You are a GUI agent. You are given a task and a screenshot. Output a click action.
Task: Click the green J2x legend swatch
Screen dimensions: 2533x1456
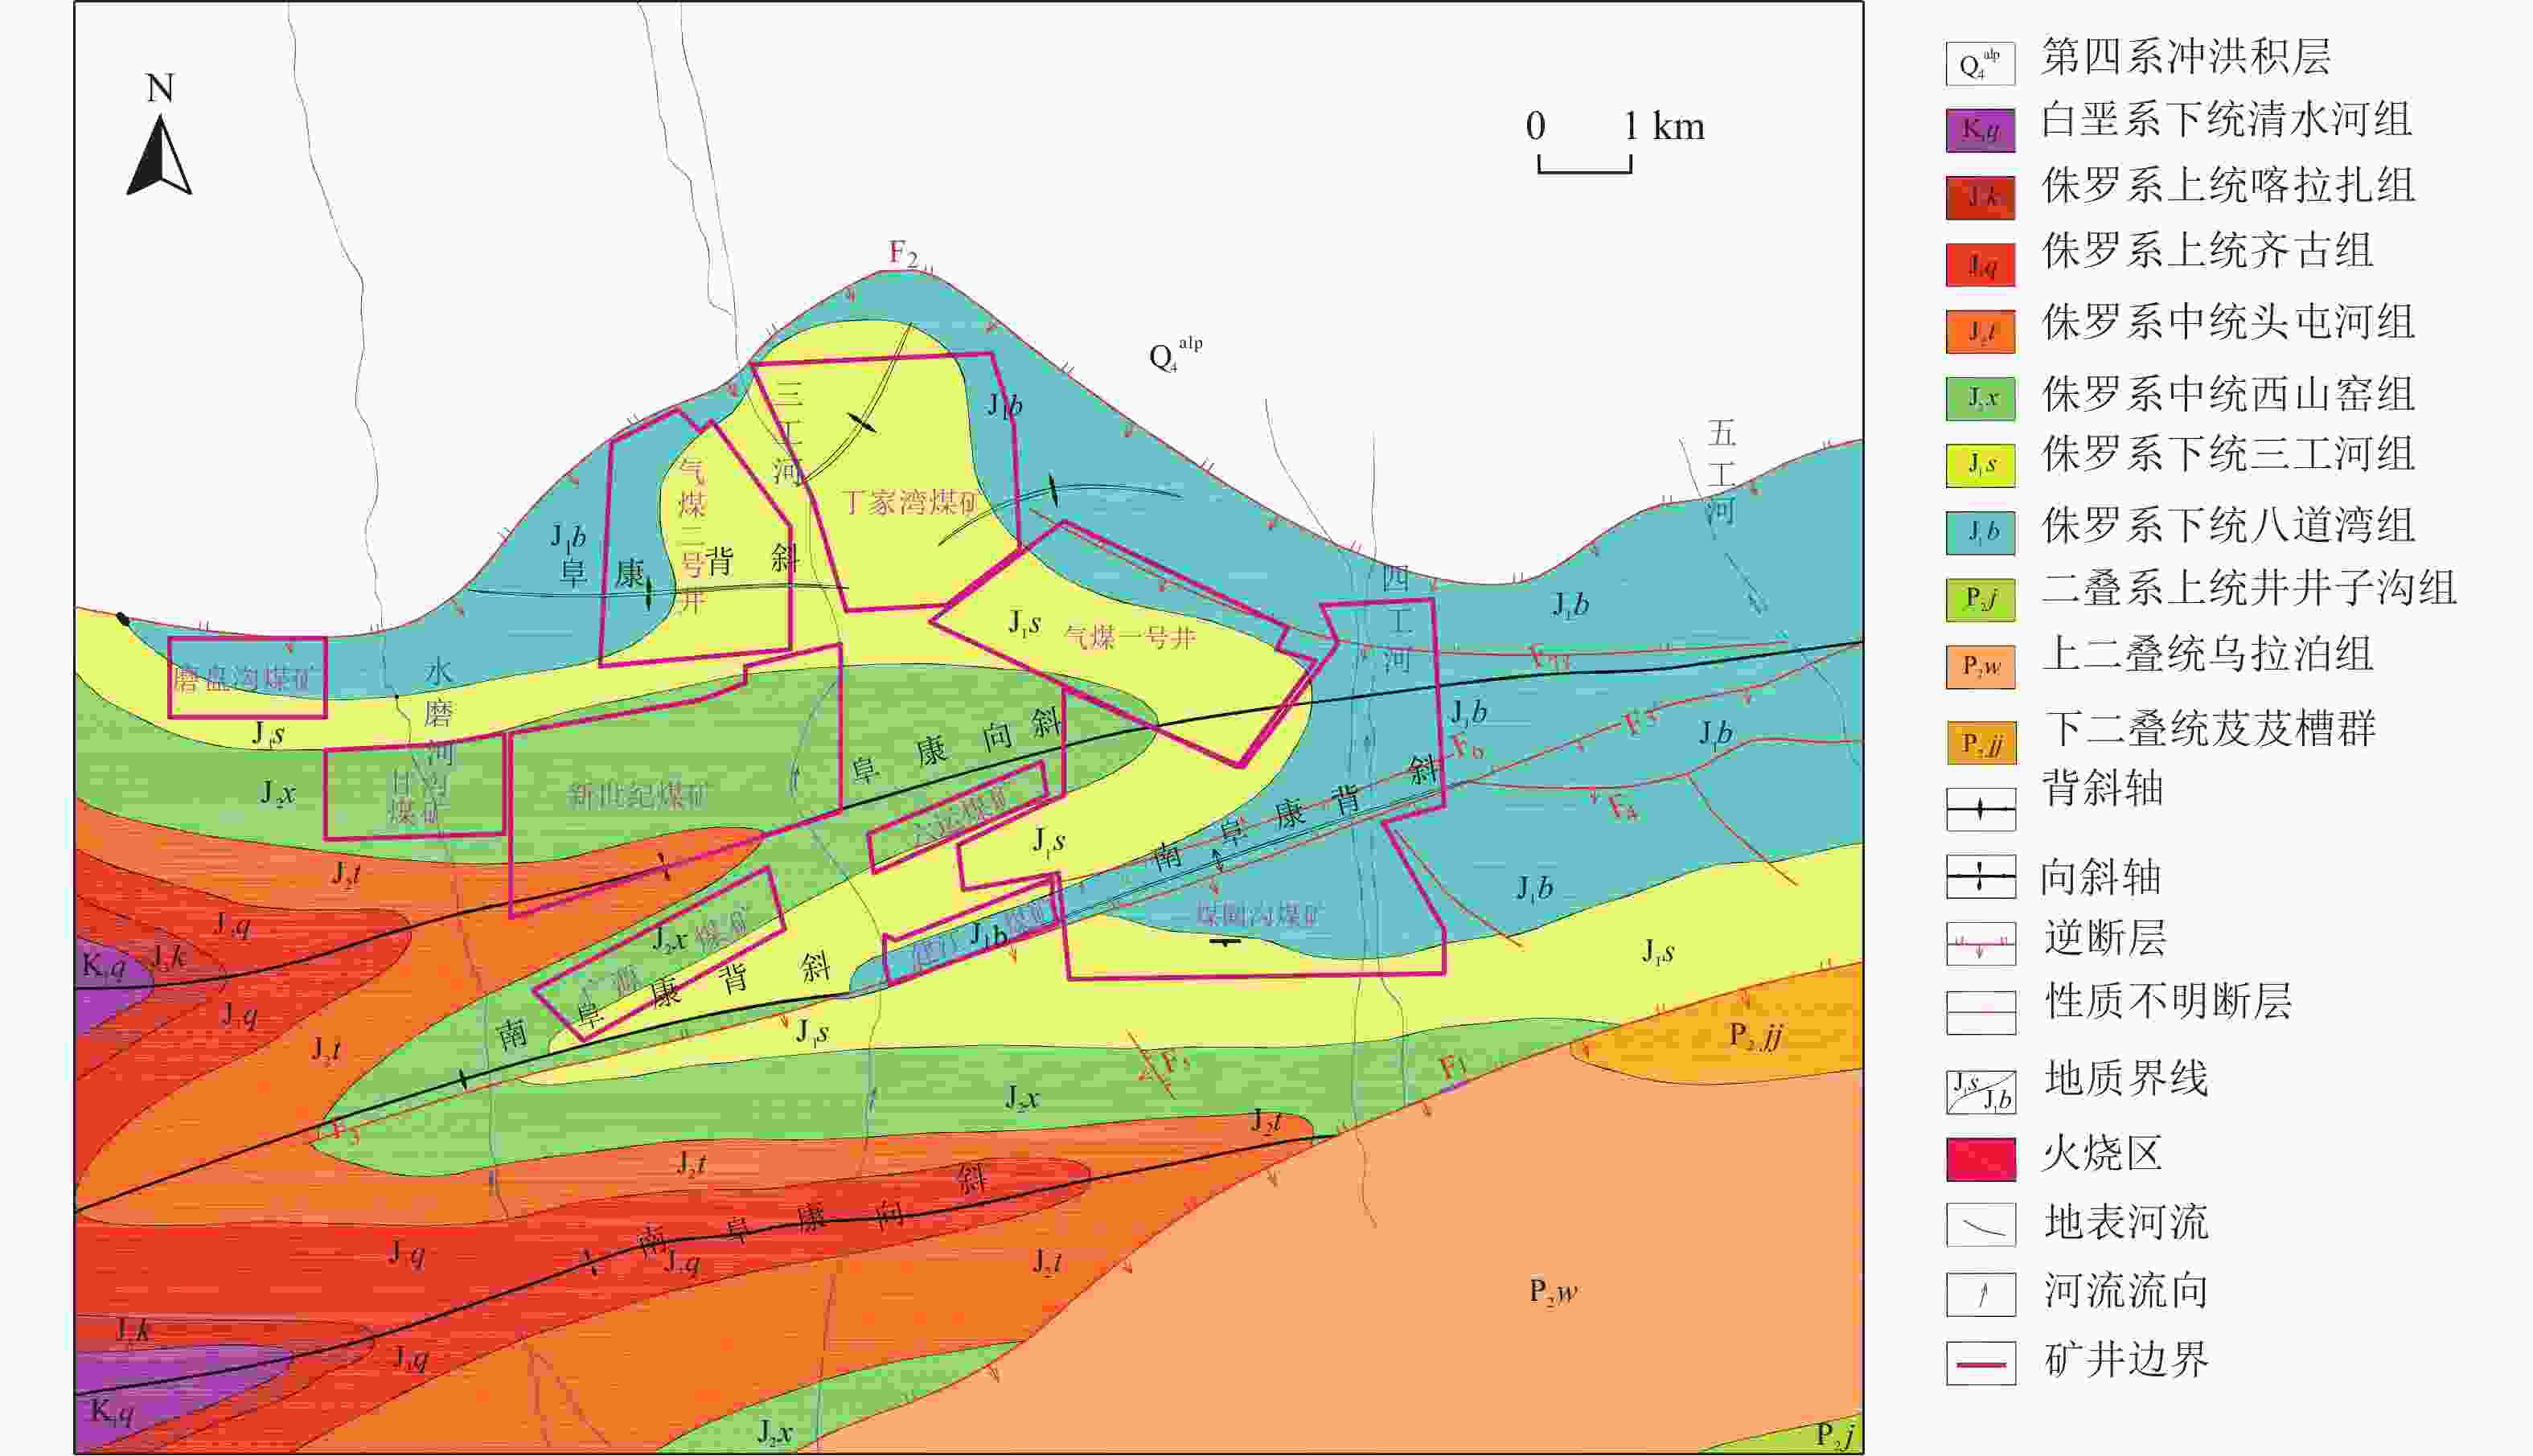[x=1980, y=398]
